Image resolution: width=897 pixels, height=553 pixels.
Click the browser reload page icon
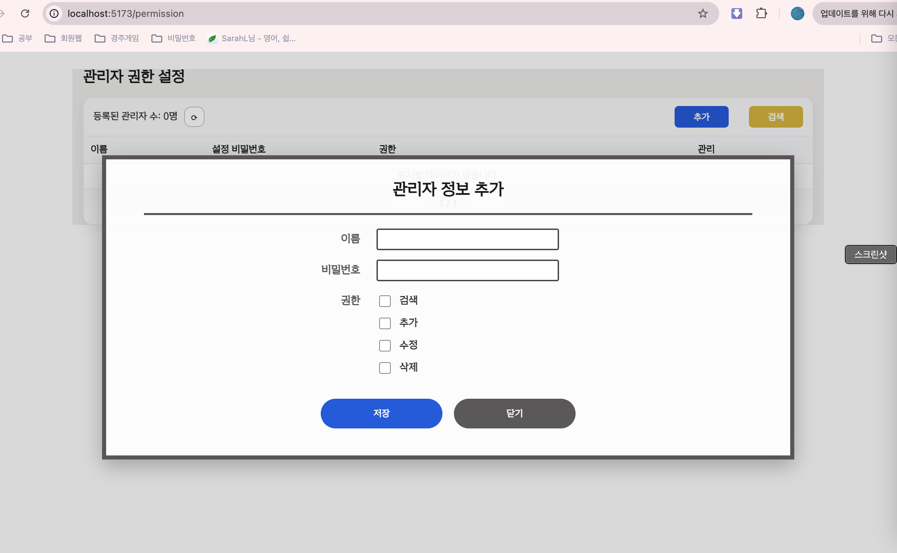point(25,14)
